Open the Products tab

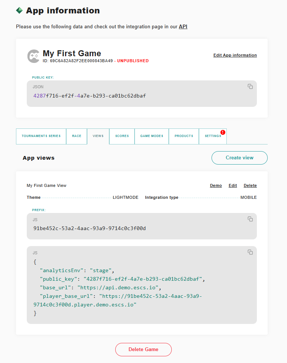point(184,136)
